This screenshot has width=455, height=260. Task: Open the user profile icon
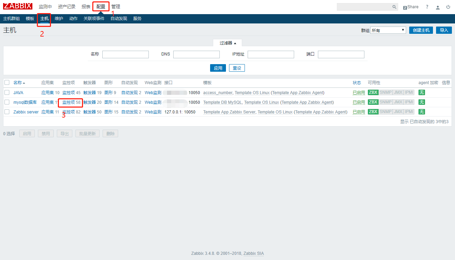coord(438,7)
